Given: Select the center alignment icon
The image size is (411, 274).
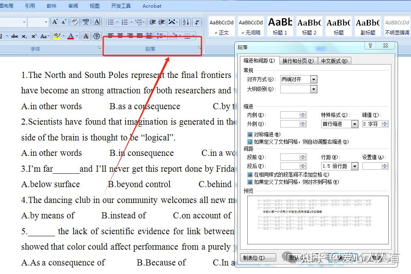Looking at the screenshot, I should [120, 35].
